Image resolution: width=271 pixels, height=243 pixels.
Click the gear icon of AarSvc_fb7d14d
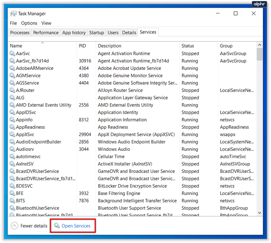point(12,61)
